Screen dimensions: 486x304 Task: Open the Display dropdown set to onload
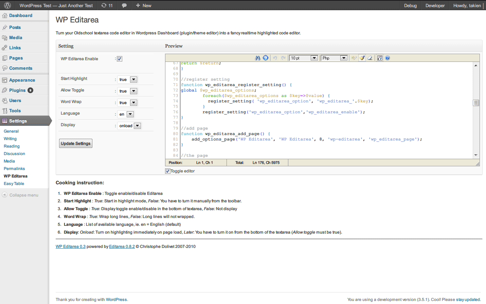129,126
